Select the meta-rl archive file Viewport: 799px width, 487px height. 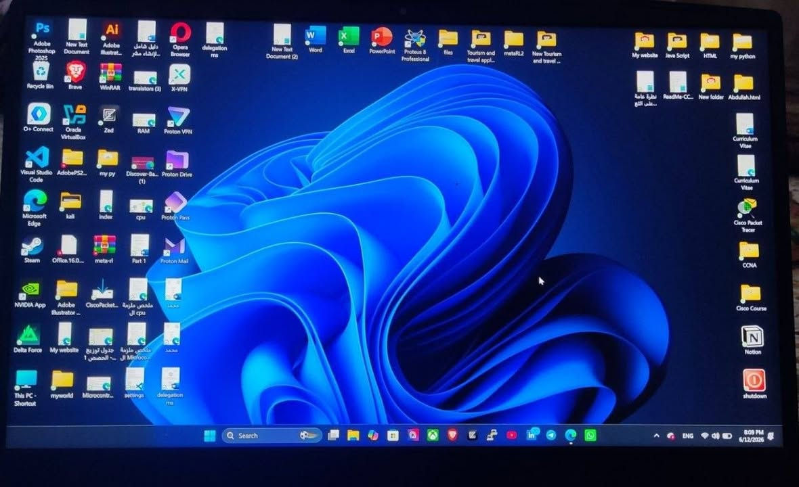point(104,250)
